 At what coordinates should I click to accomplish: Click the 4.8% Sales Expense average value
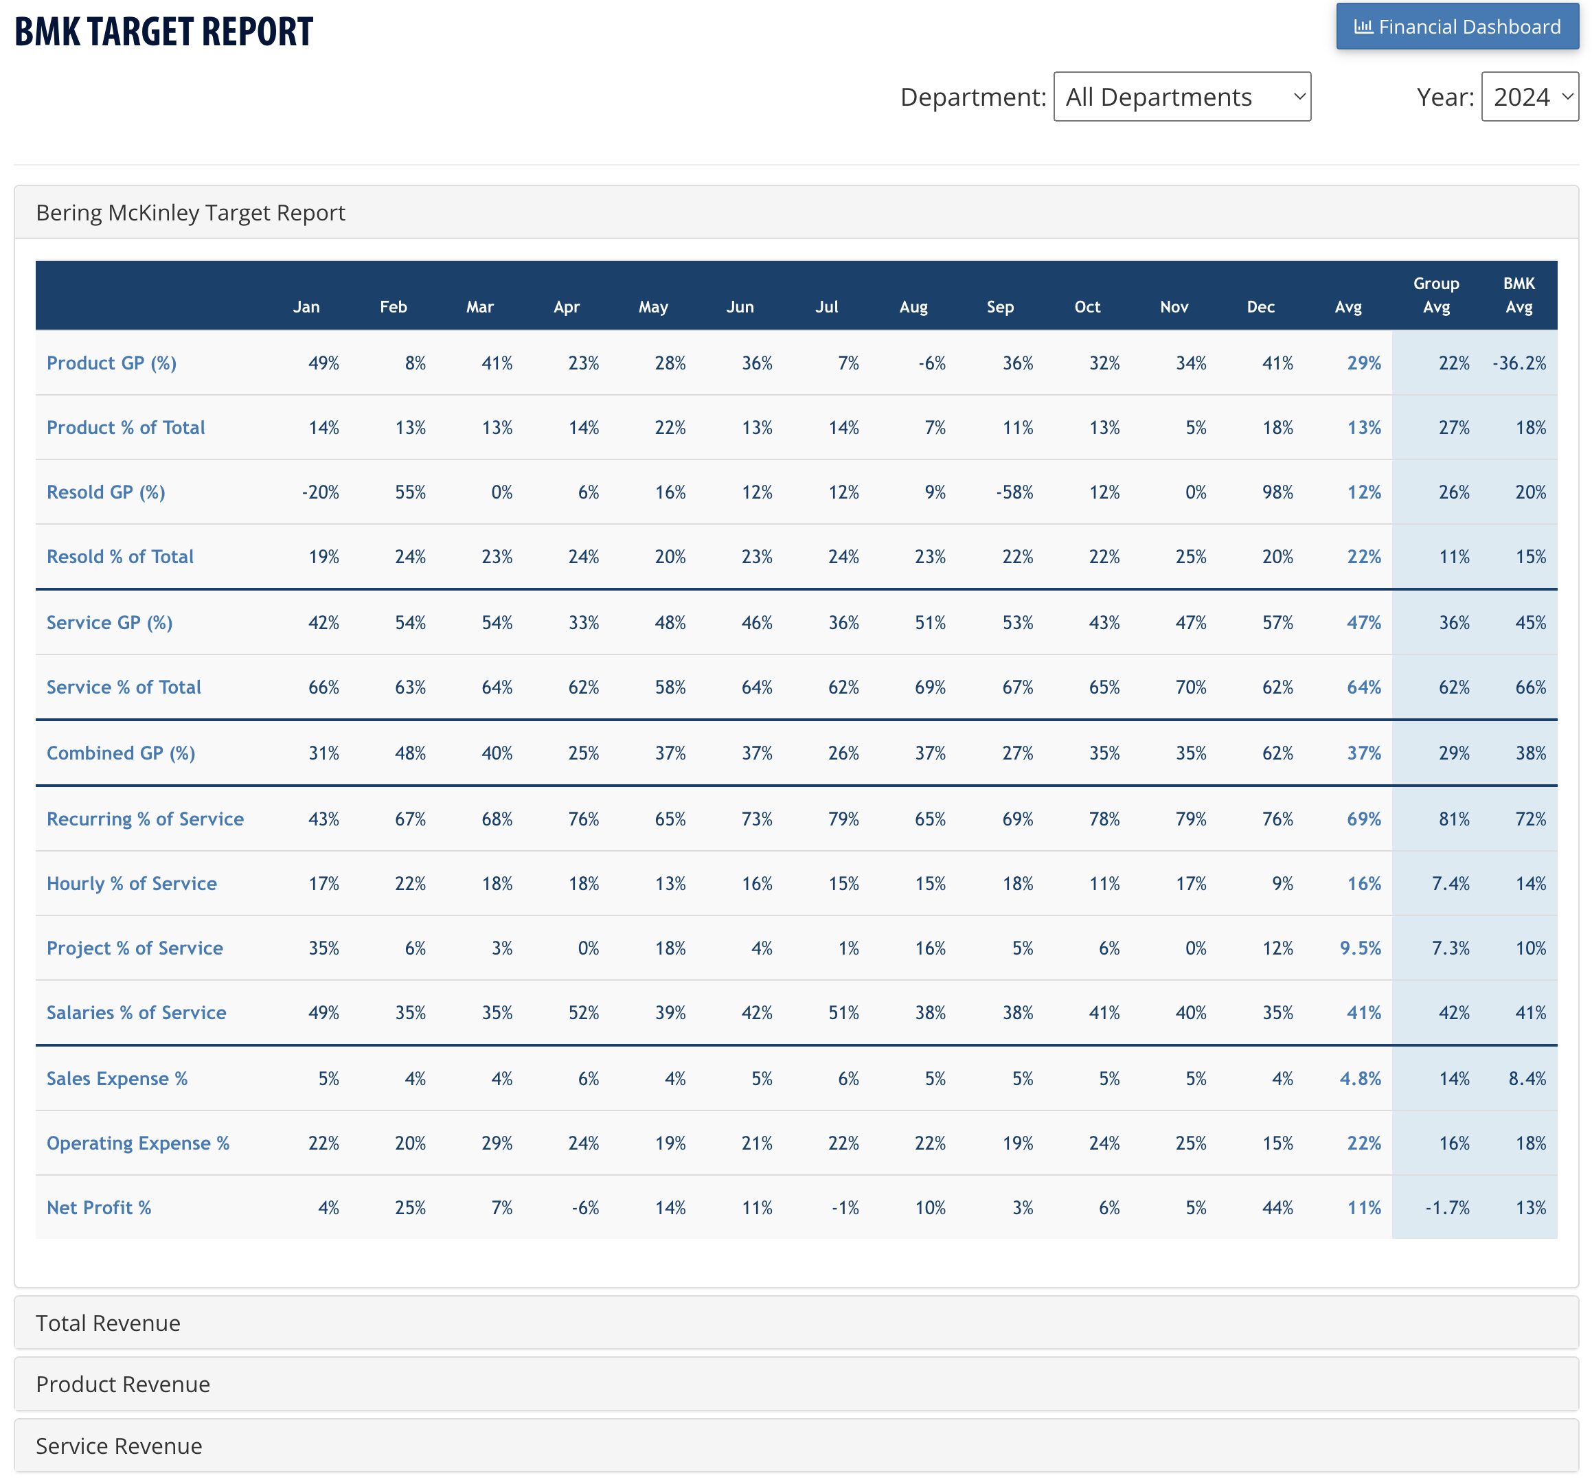pos(1361,1078)
